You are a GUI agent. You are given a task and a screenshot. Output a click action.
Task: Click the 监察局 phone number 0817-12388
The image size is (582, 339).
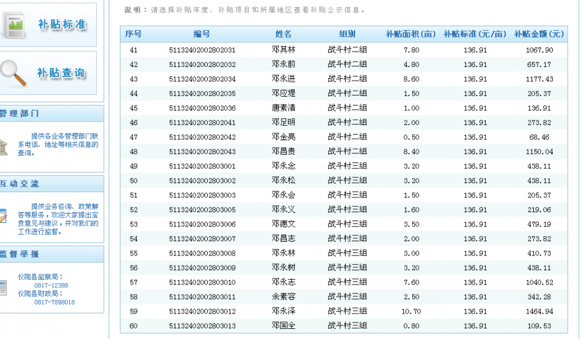click(51, 285)
